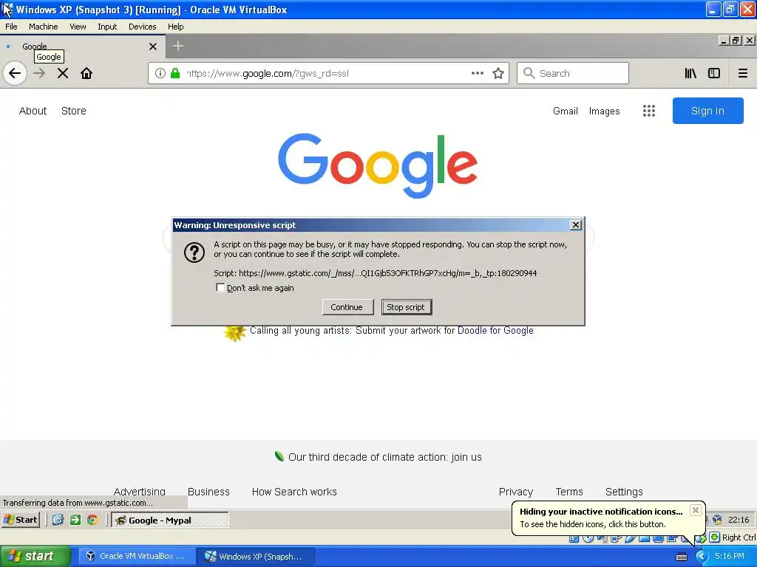Go back using the browser back arrow
This screenshot has width=757, height=567.
click(15, 73)
